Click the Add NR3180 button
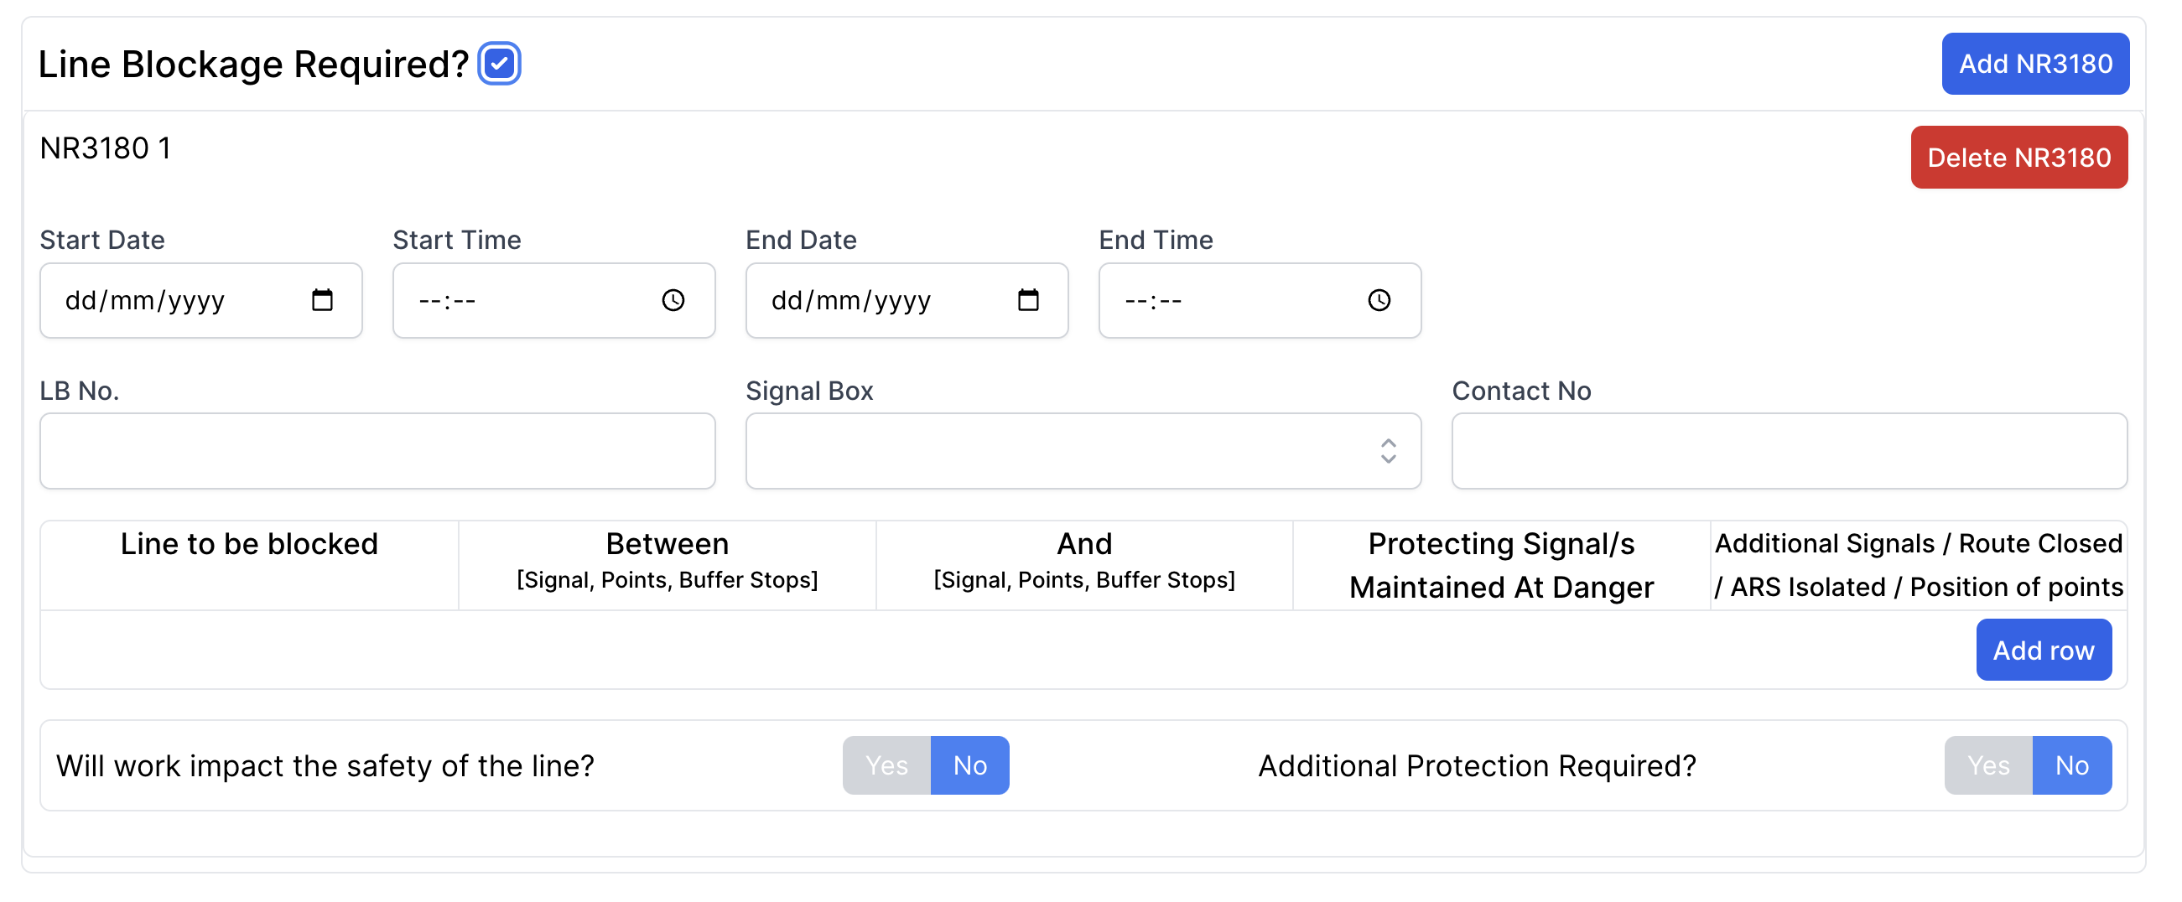The width and height of the screenshot is (2182, 902). click(x=2034, y=64)
